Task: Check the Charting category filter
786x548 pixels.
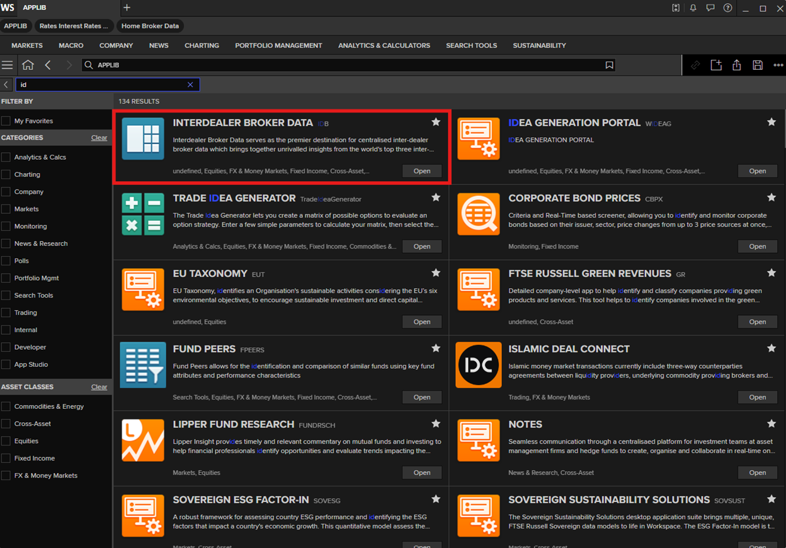Action: coord(6,174)
